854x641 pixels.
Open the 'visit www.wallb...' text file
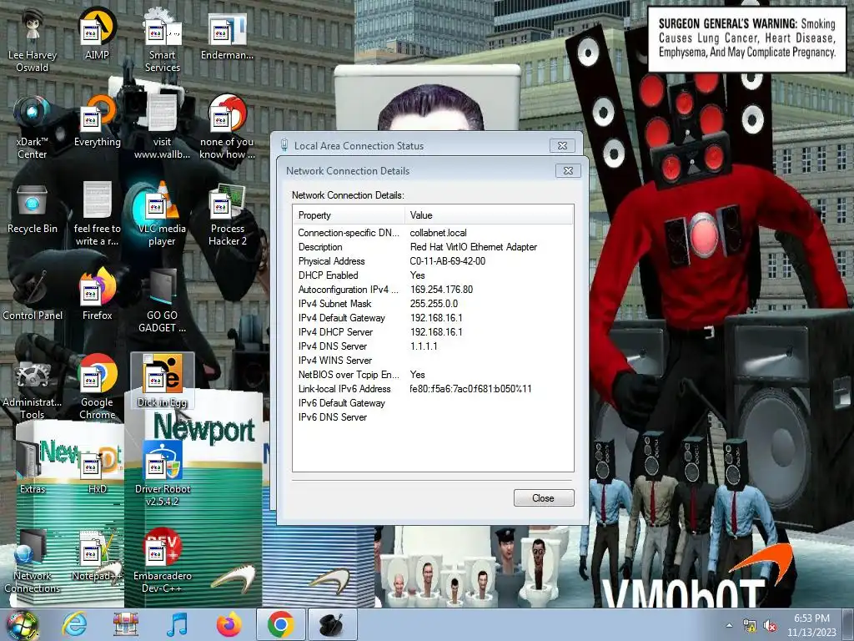click(163, 128)
